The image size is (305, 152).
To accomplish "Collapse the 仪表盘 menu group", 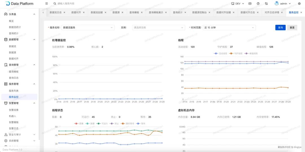I will pyautogui.click(x=34, y=14).
